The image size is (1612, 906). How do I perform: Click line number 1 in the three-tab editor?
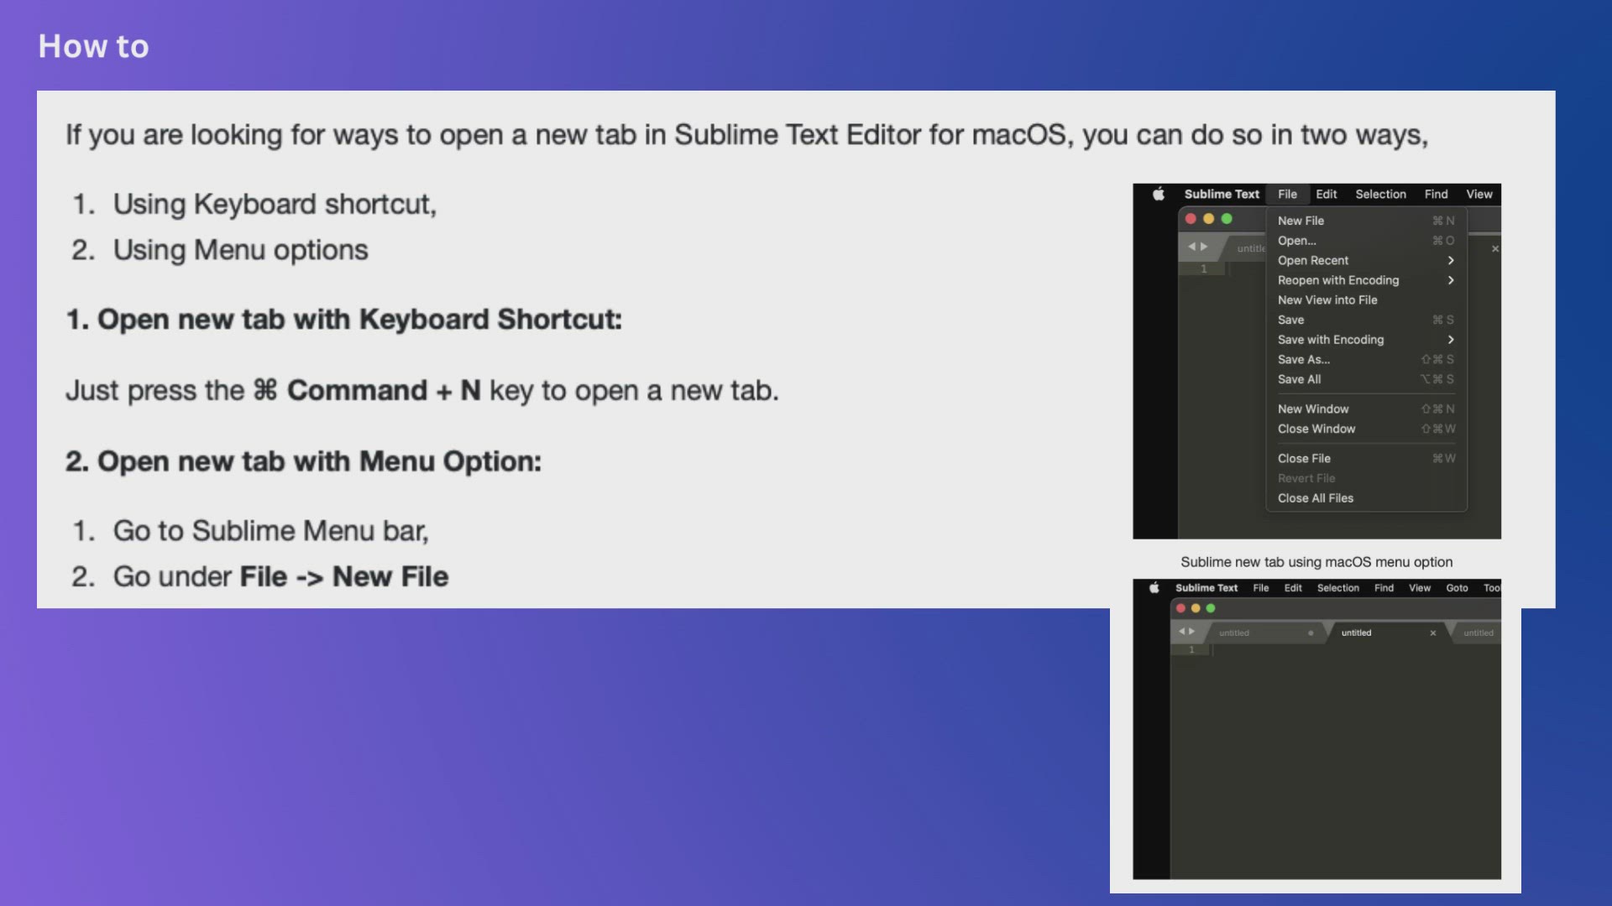pos(1191,650)
